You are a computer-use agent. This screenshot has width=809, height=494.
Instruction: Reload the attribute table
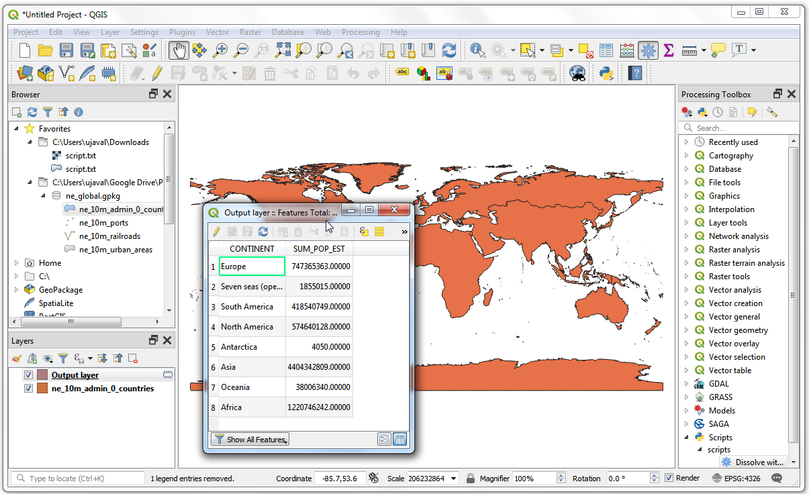(x=263, y=232)
